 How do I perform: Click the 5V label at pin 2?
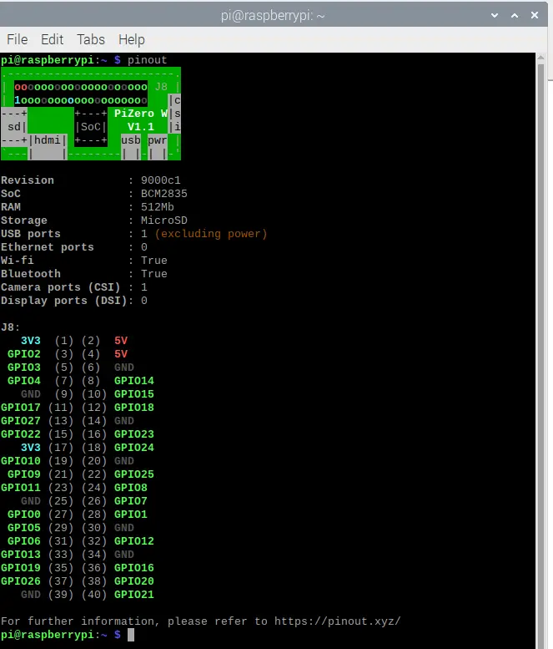(121, 341)
